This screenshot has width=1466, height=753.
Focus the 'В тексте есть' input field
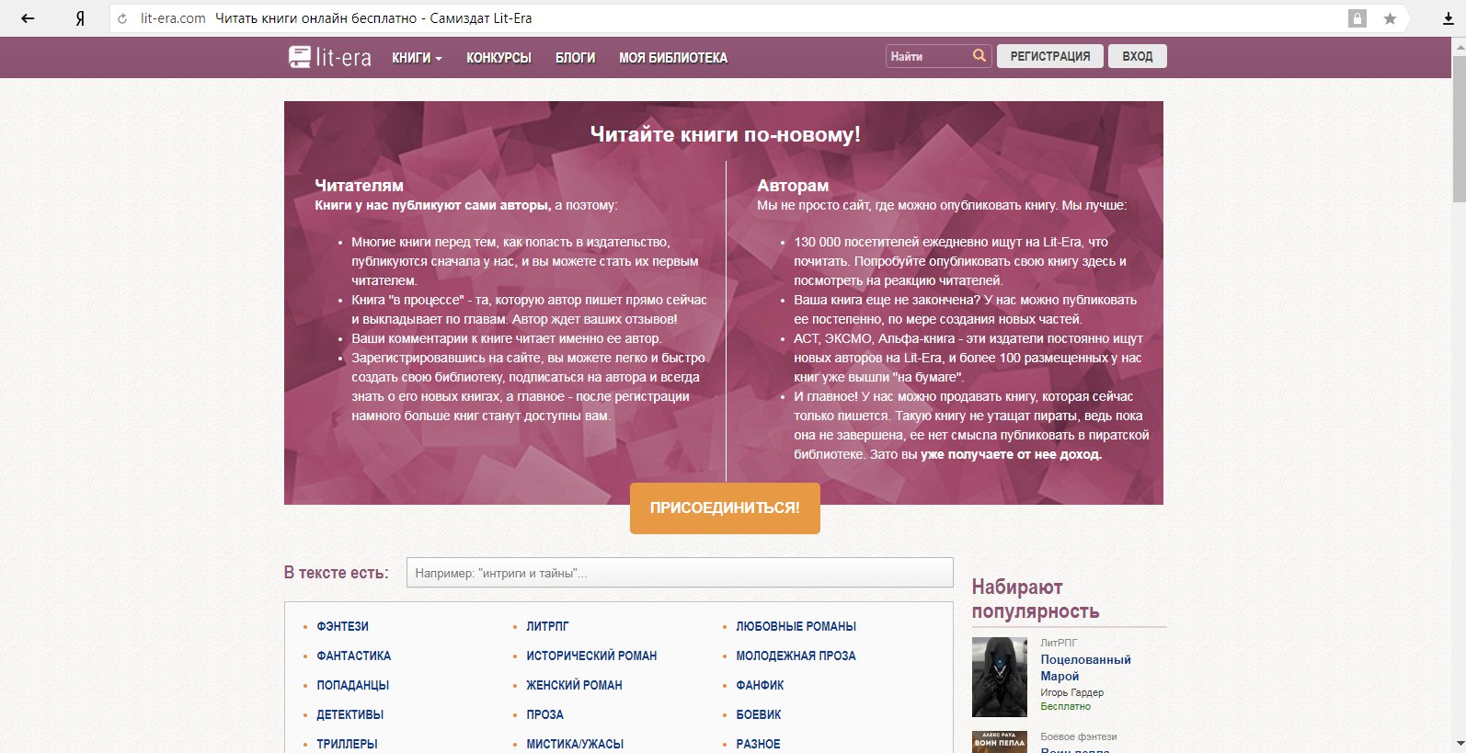point(680,573)
